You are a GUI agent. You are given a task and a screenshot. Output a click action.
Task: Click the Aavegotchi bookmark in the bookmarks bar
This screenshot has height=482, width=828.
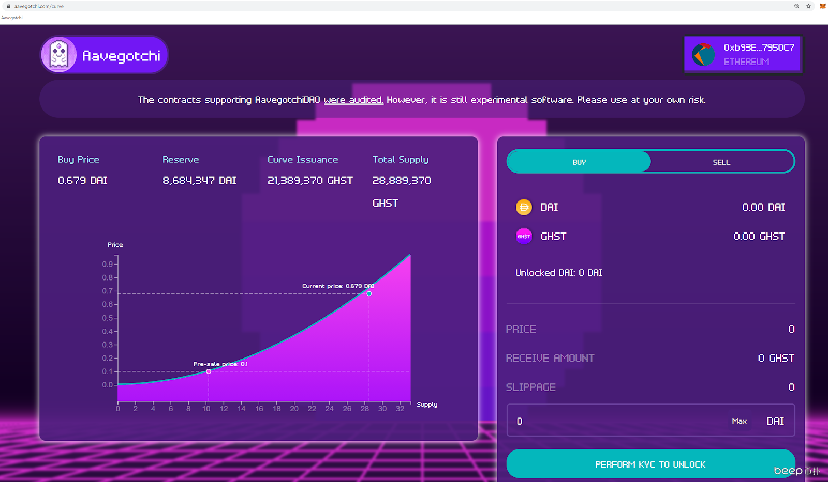pos(12,18)
